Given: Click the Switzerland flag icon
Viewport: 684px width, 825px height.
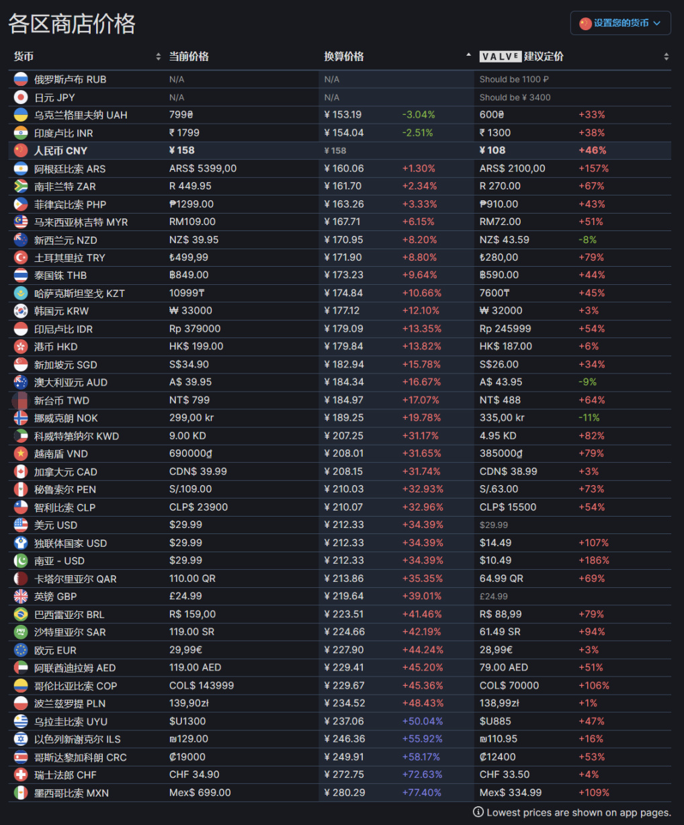Looking at the screenshot, I should click(21, 775).
